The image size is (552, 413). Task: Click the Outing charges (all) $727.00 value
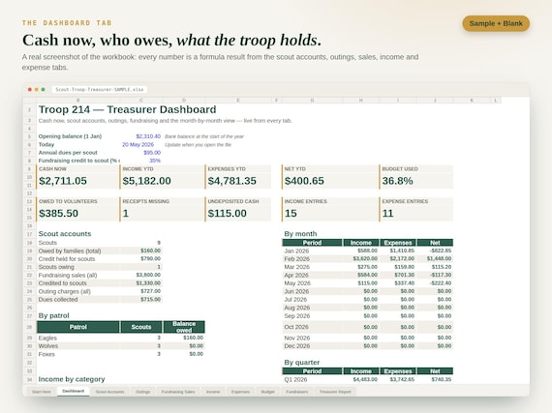(x=150, y=291)
